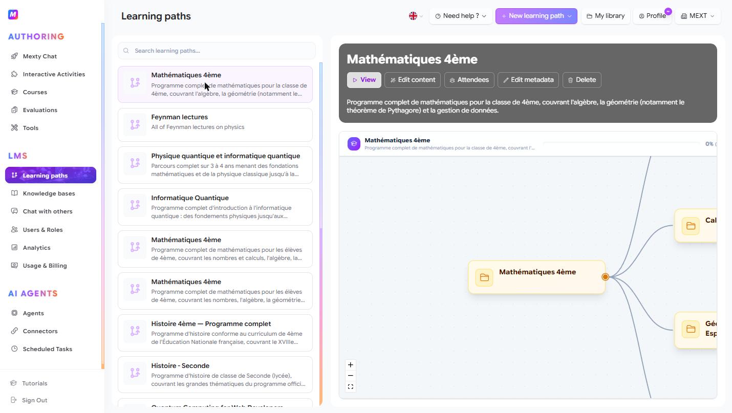Click the Mathématiques 4ème root node
732x413 pixels.
click(x=536, y=277)
